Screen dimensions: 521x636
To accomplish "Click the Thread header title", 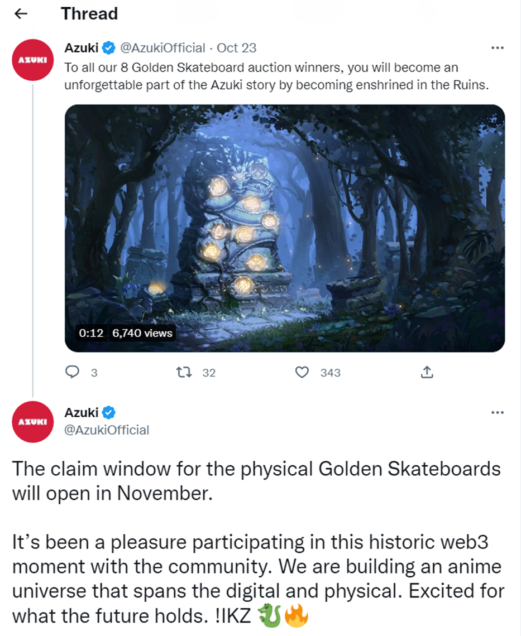I will tap(89, 14).
